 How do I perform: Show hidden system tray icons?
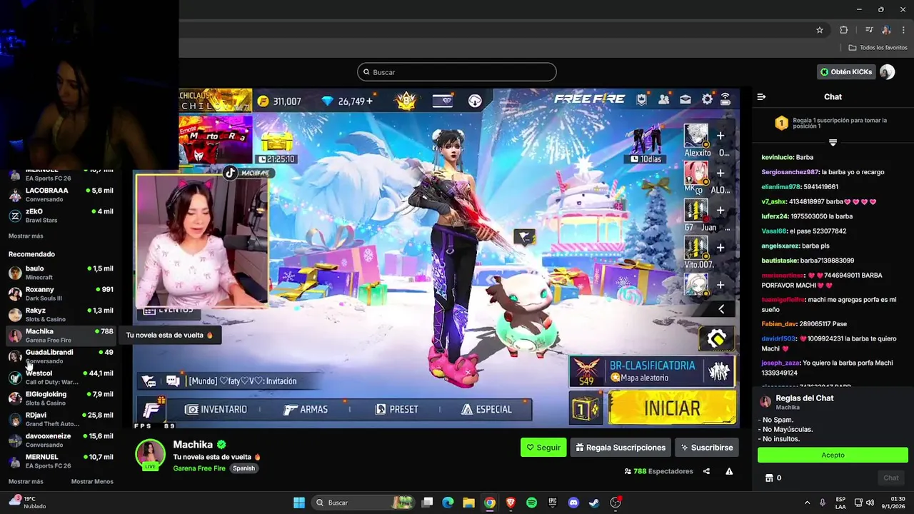(807, 503)
